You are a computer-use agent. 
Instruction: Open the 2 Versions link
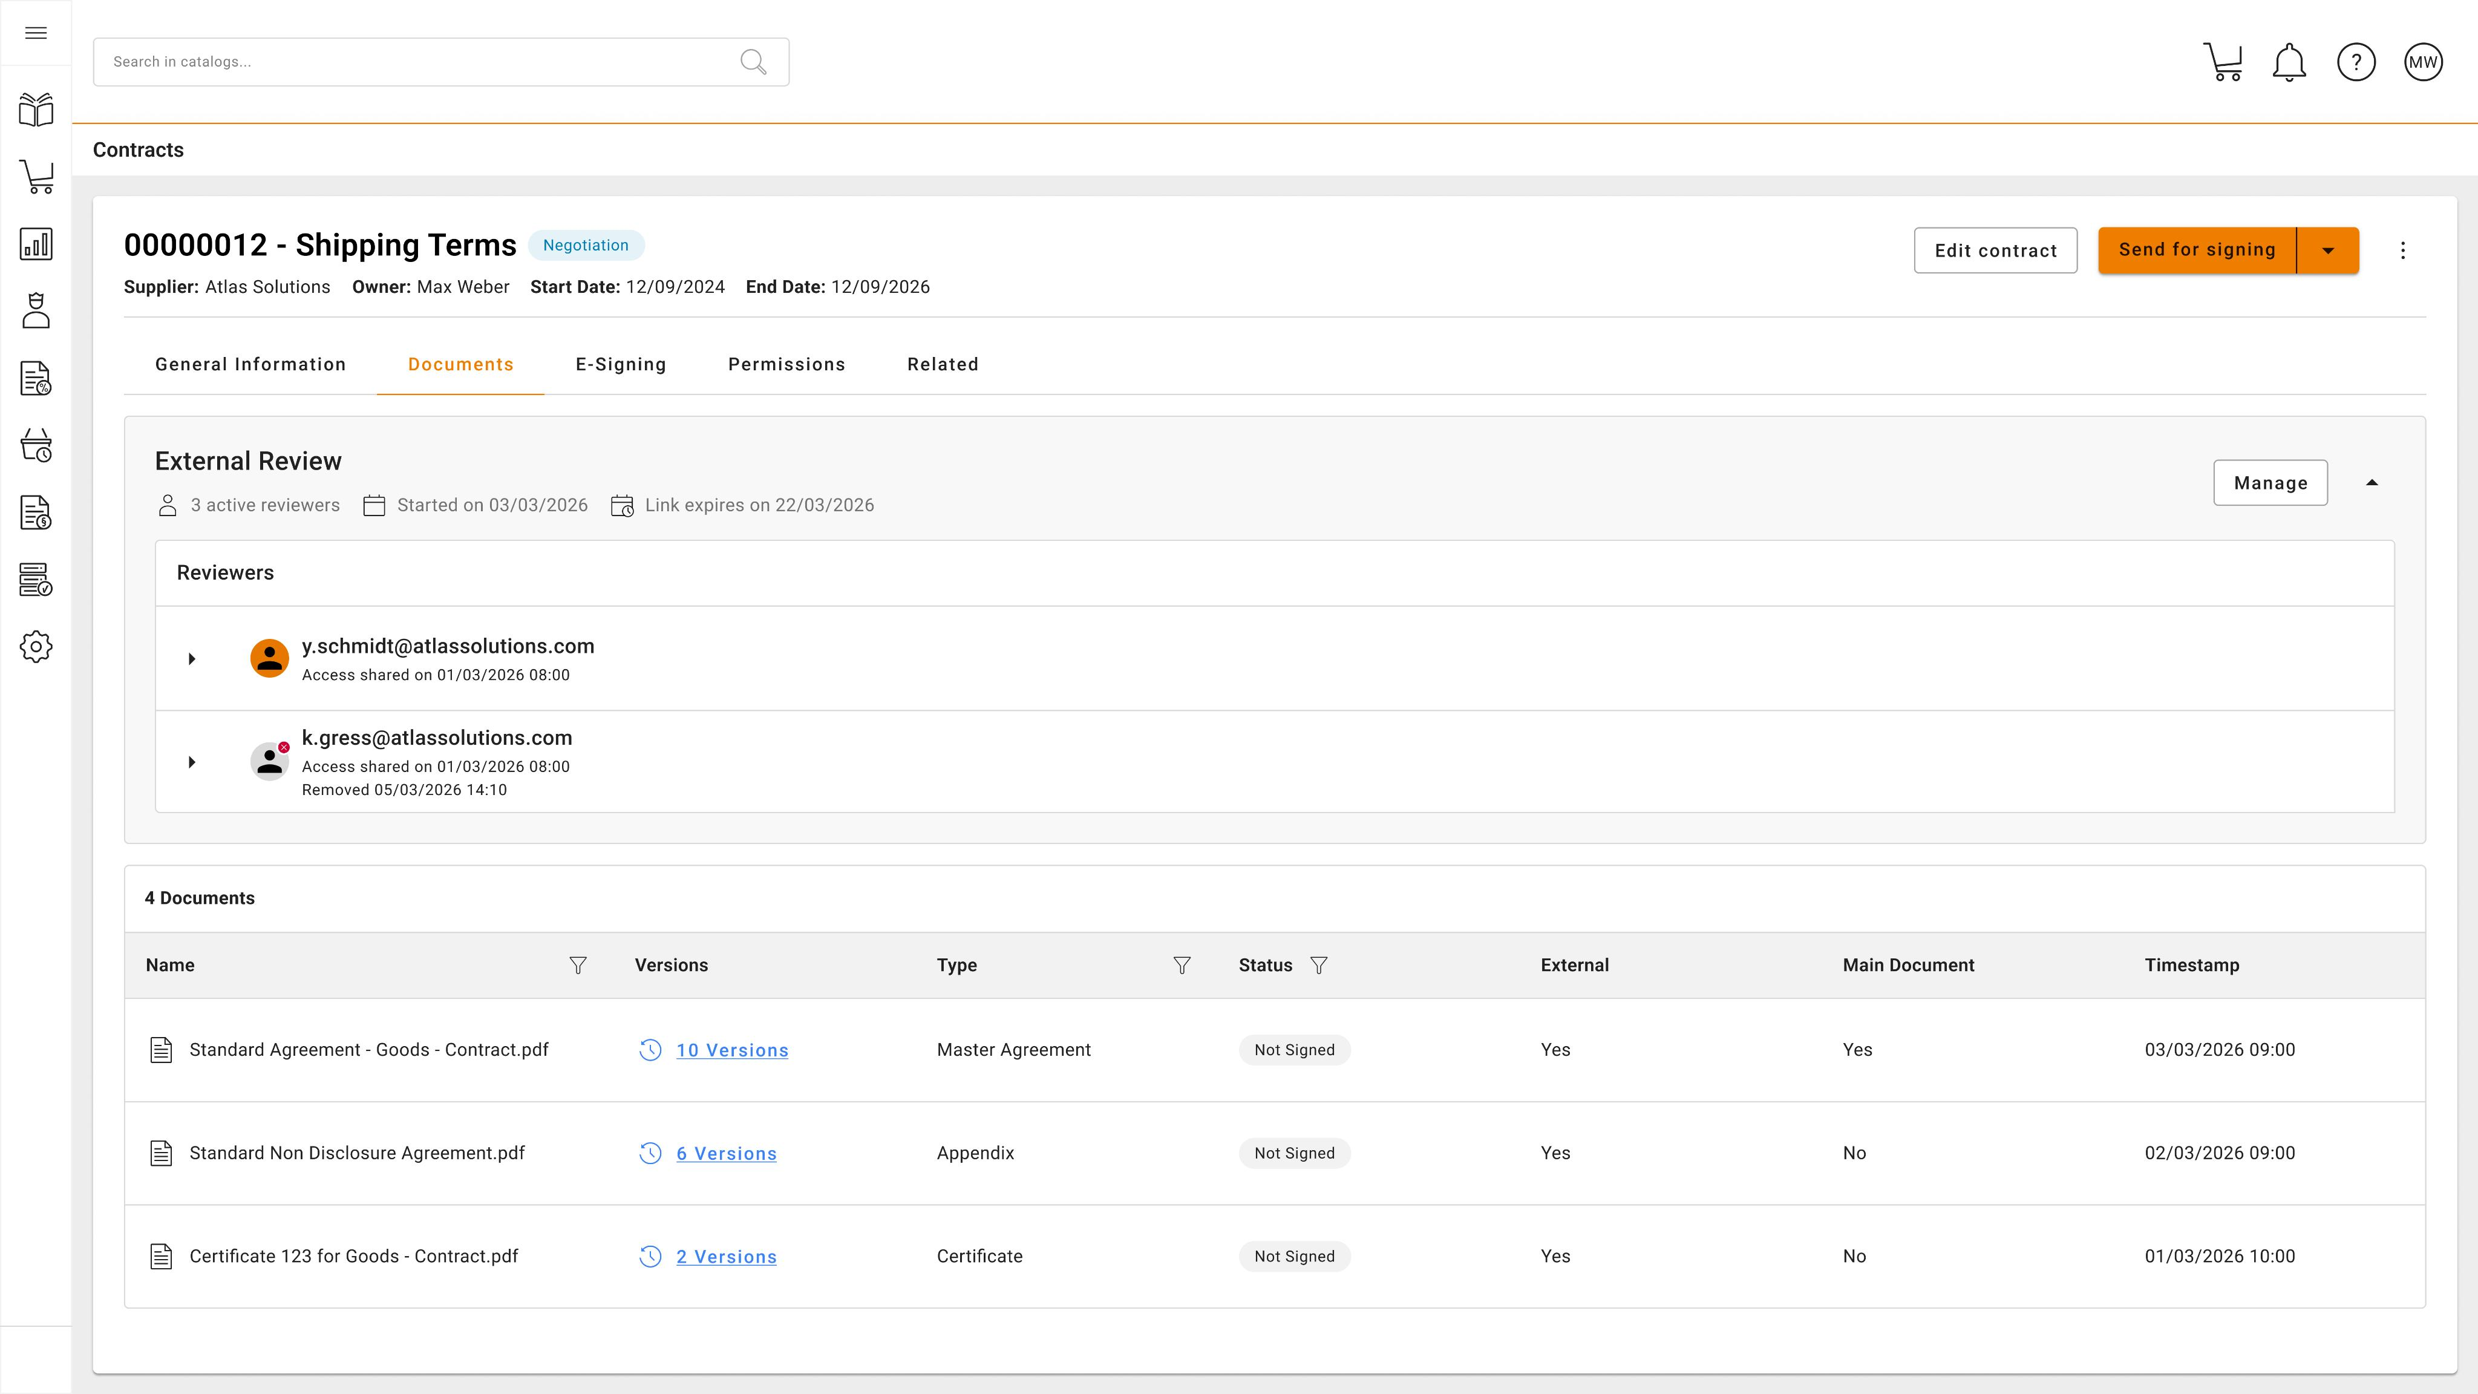726,1257
